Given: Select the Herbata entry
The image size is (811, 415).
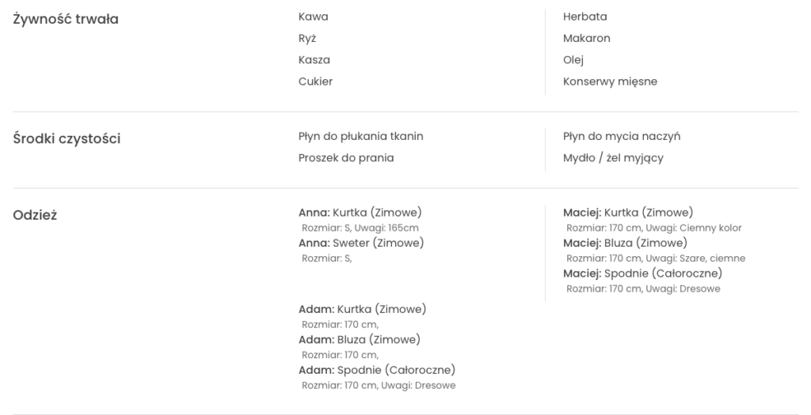Looking at the screenshot, I should [x=585, y=17].
